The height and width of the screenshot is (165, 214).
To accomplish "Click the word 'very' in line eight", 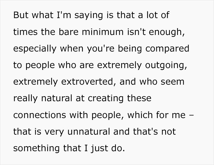I will pos(54,132).
